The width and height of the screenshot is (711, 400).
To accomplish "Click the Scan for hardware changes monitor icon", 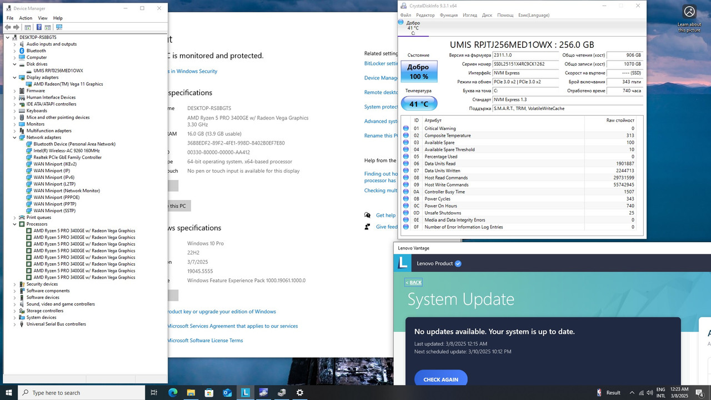I will tap(59, 27).
